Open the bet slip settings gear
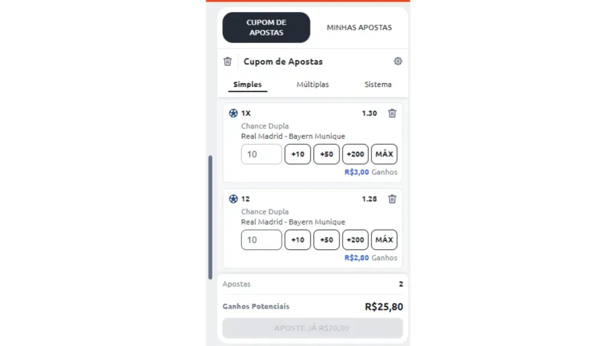 click(398, 61)
